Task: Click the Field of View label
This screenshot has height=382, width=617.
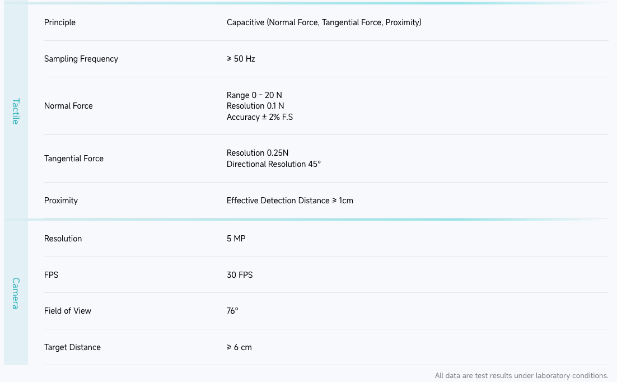Action: tap(68, 311)
